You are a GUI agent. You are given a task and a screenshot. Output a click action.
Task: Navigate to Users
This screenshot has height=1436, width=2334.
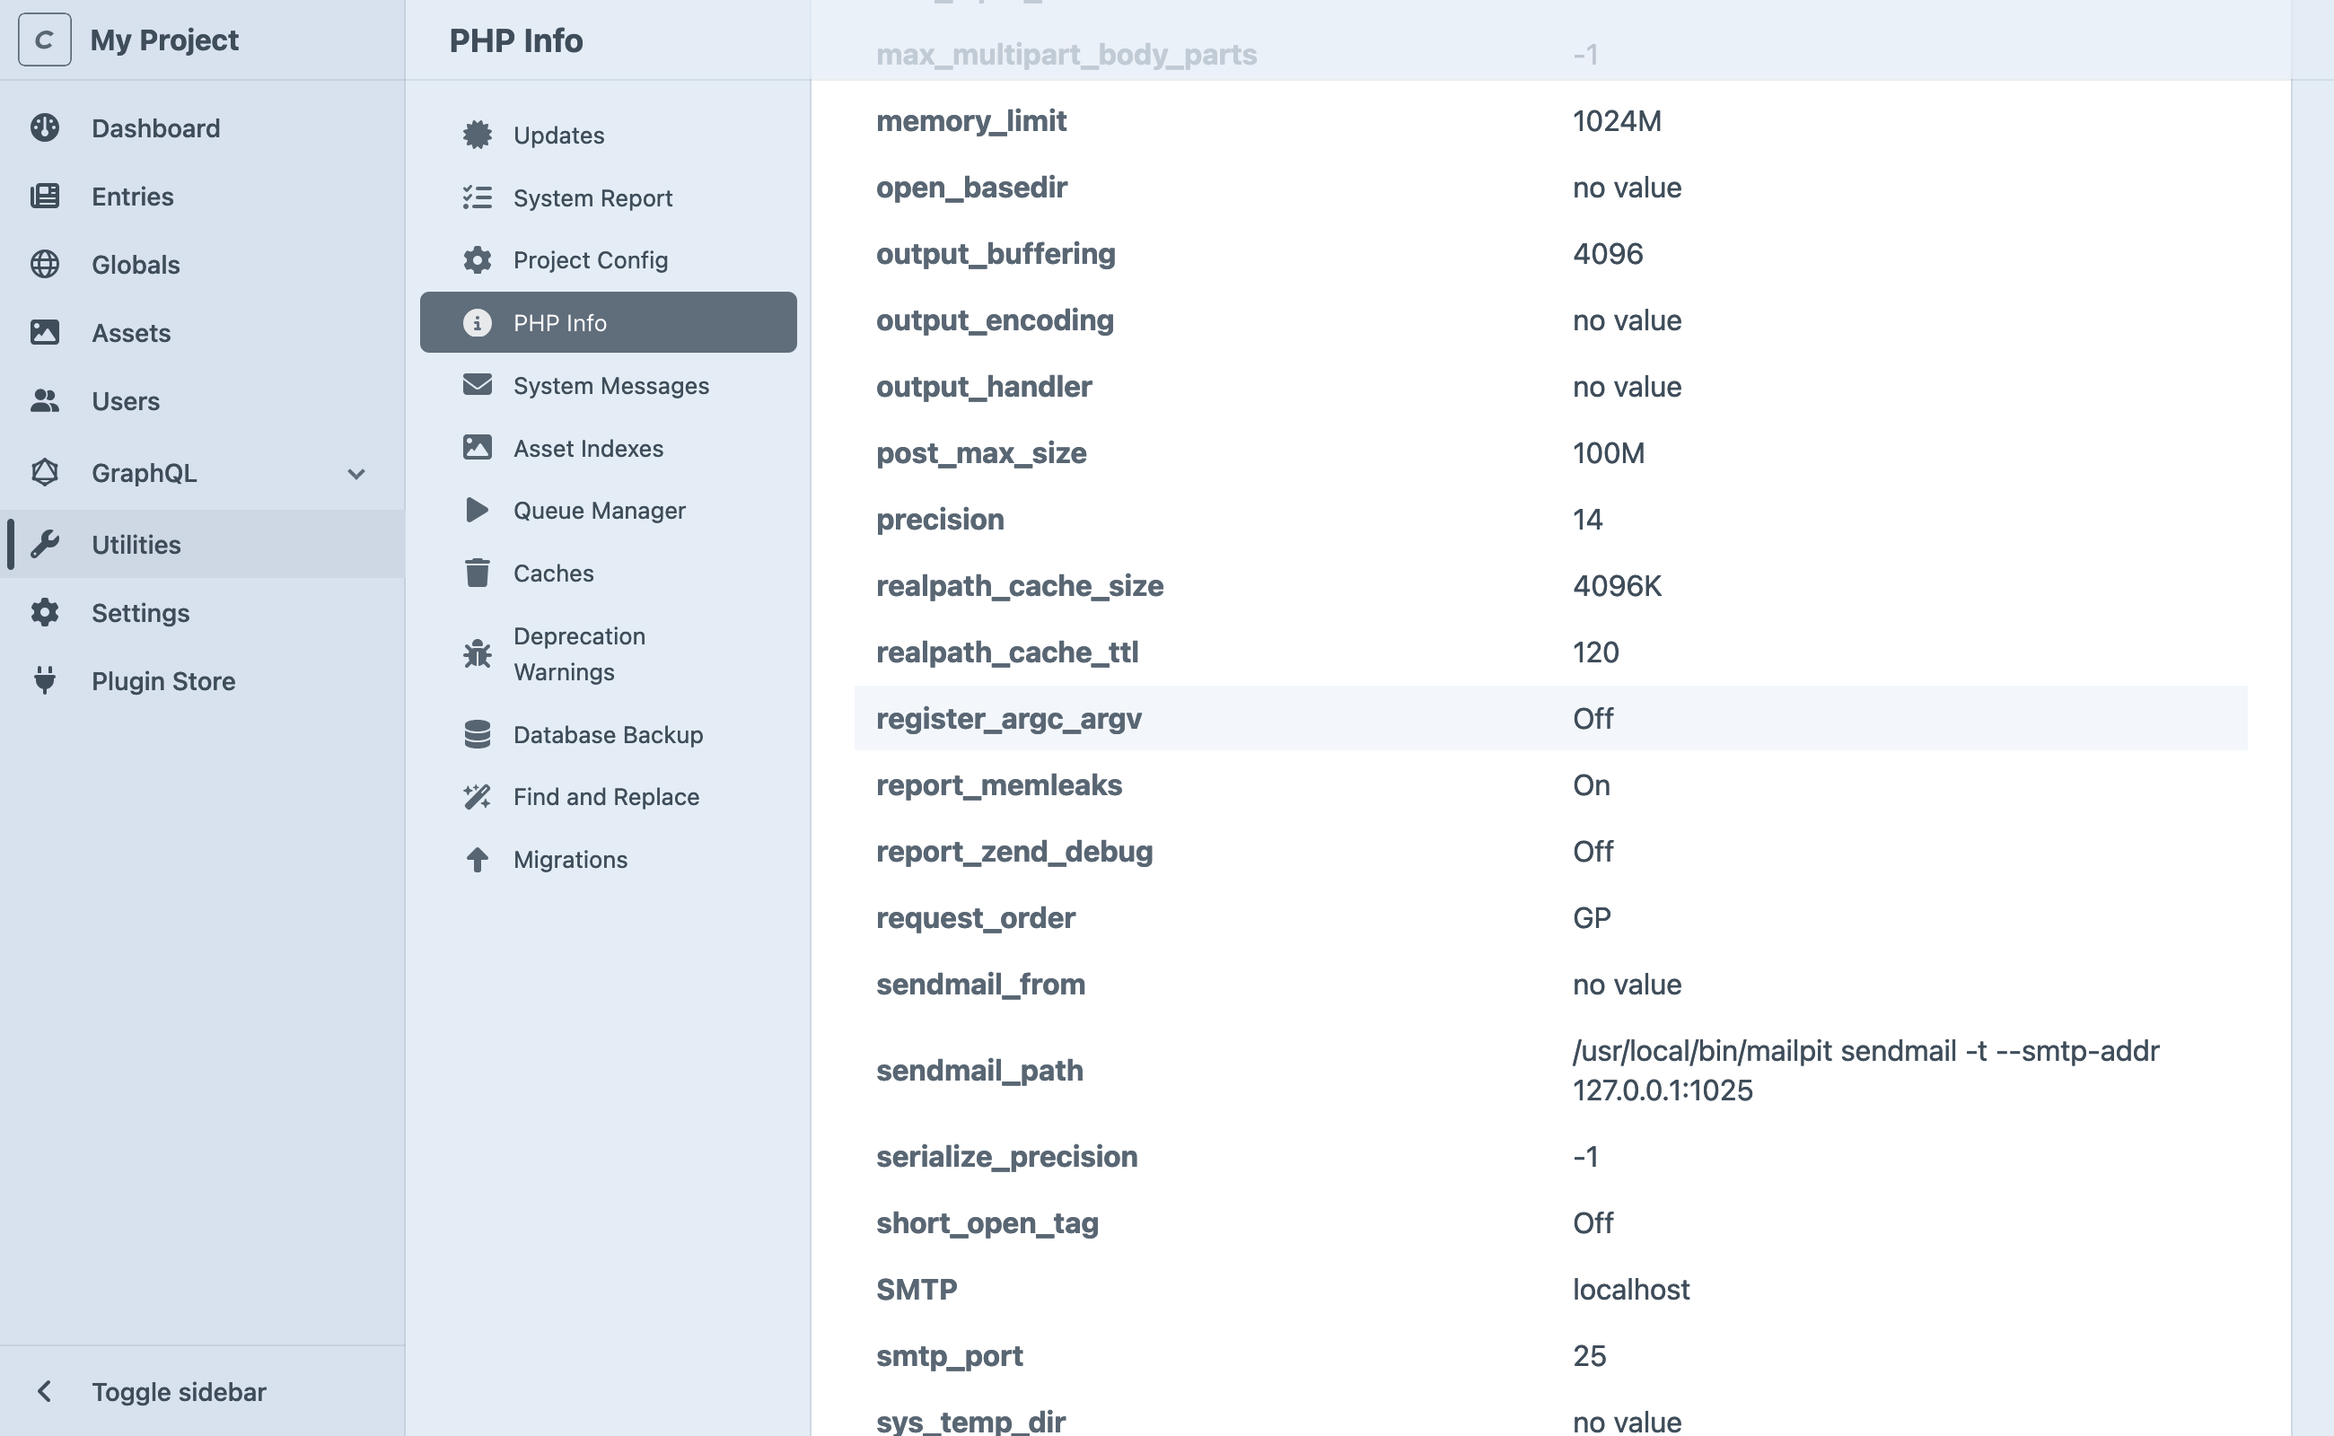tap(202, 402)
